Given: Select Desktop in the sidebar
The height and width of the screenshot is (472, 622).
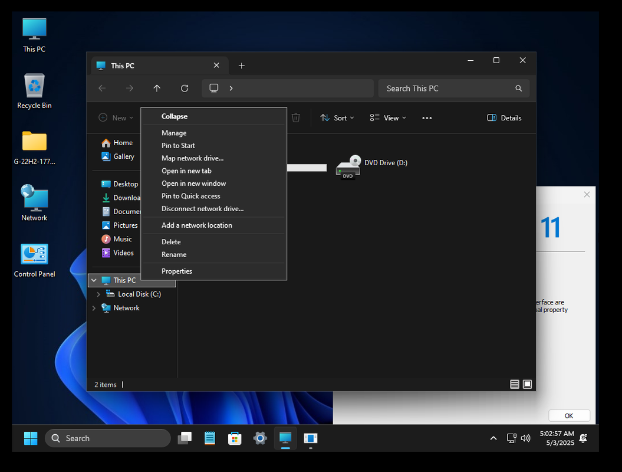Looking at the screenshot, I should point(120,184).
